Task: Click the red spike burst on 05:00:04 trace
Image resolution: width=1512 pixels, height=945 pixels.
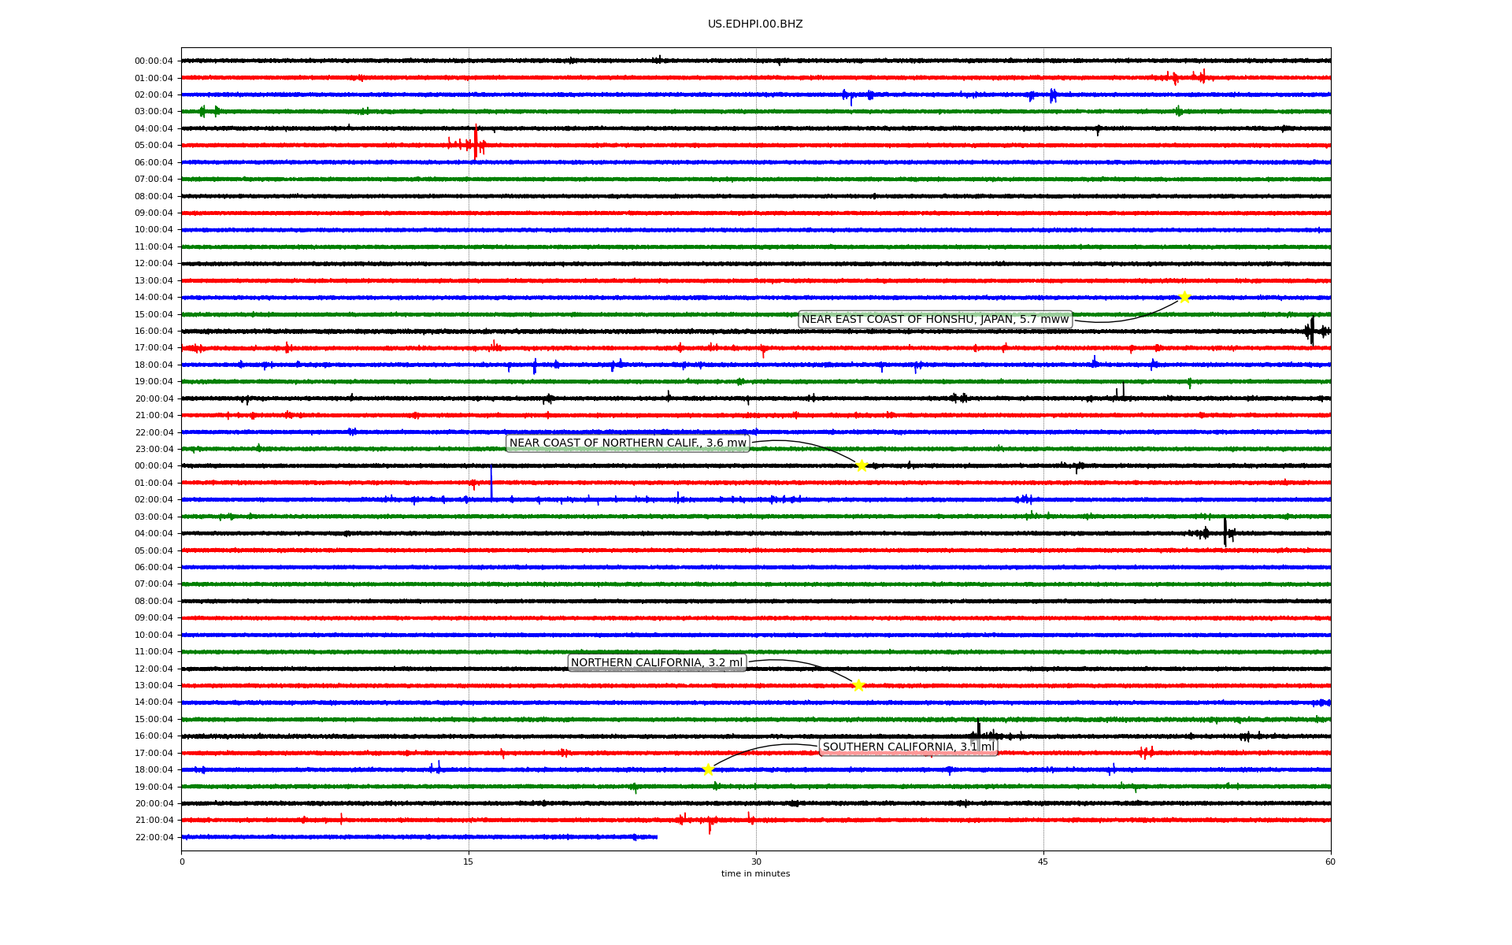Action: (476, 143)
